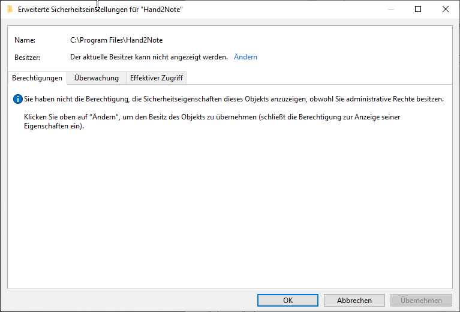Click the text 'Der aktuelle Besitzer kann nicht angezeigt werden.'
The height and width of the screenshot is (312, 460).
click(x=149, y=57)
